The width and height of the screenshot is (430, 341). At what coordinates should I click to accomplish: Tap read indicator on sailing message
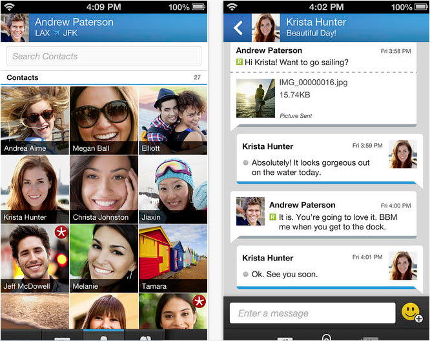point(240,62)
